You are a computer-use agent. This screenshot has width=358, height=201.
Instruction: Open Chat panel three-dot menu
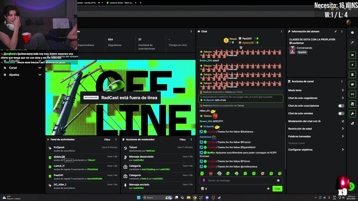(x=282, y=32)
